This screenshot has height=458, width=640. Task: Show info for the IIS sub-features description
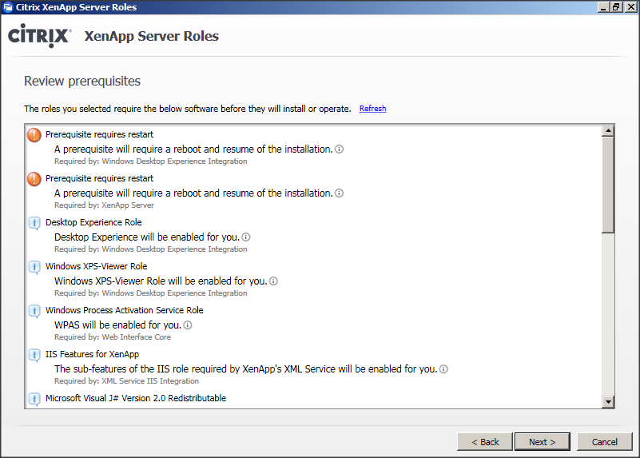click(x=443, y=369)
